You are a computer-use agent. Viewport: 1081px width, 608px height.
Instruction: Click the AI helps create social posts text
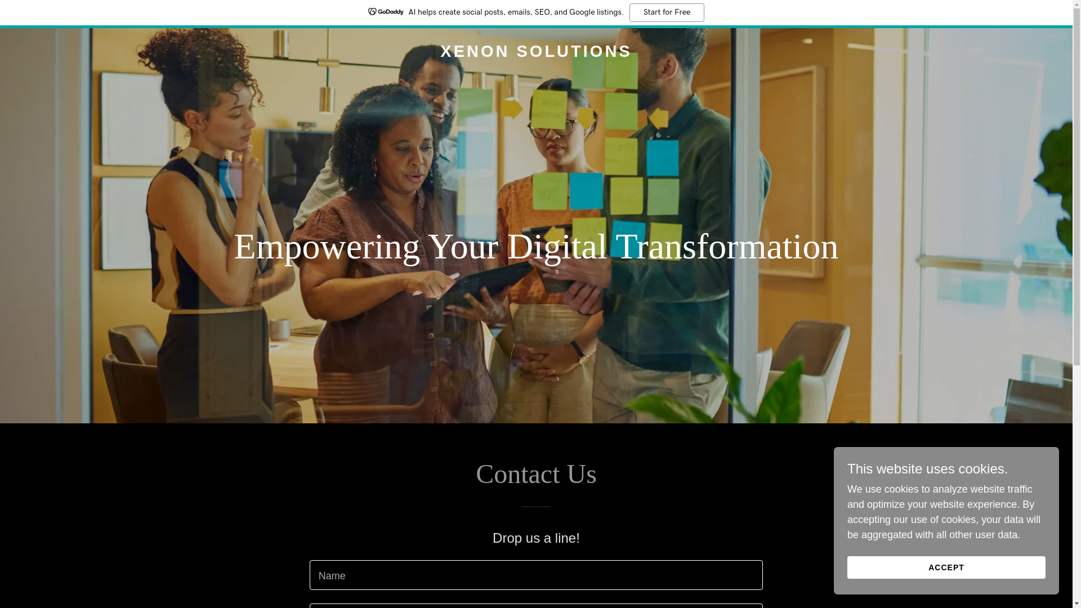point(516,12)
